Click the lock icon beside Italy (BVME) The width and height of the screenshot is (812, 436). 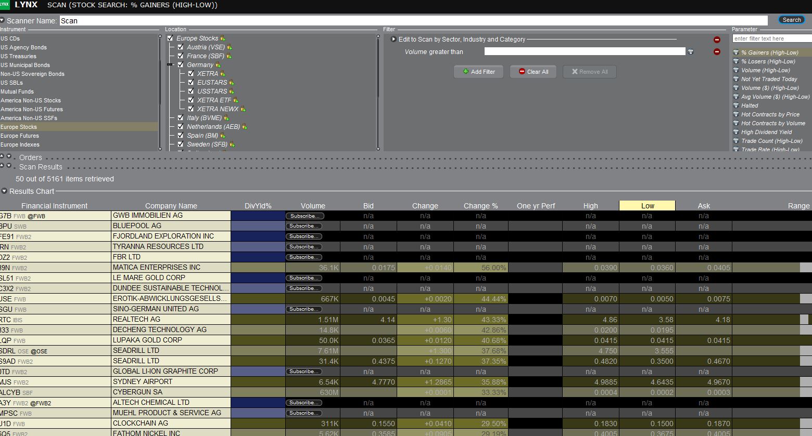226,117
